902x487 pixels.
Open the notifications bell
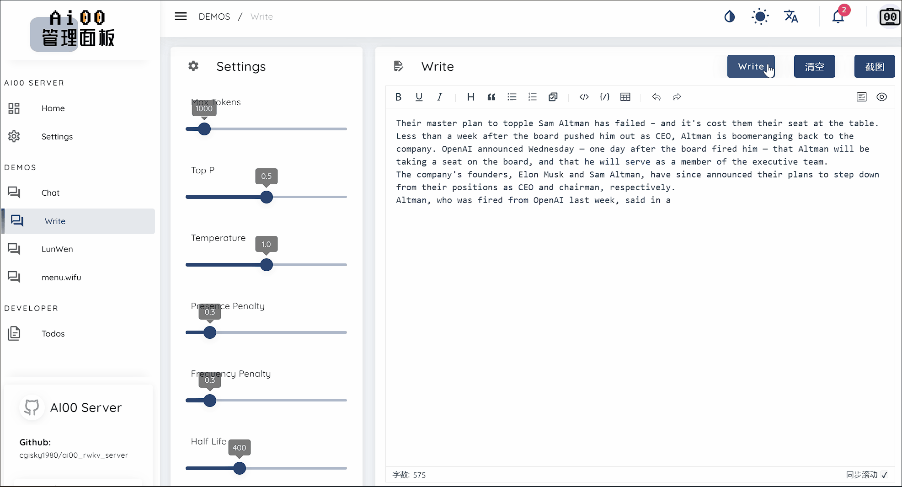pos(838,17)
